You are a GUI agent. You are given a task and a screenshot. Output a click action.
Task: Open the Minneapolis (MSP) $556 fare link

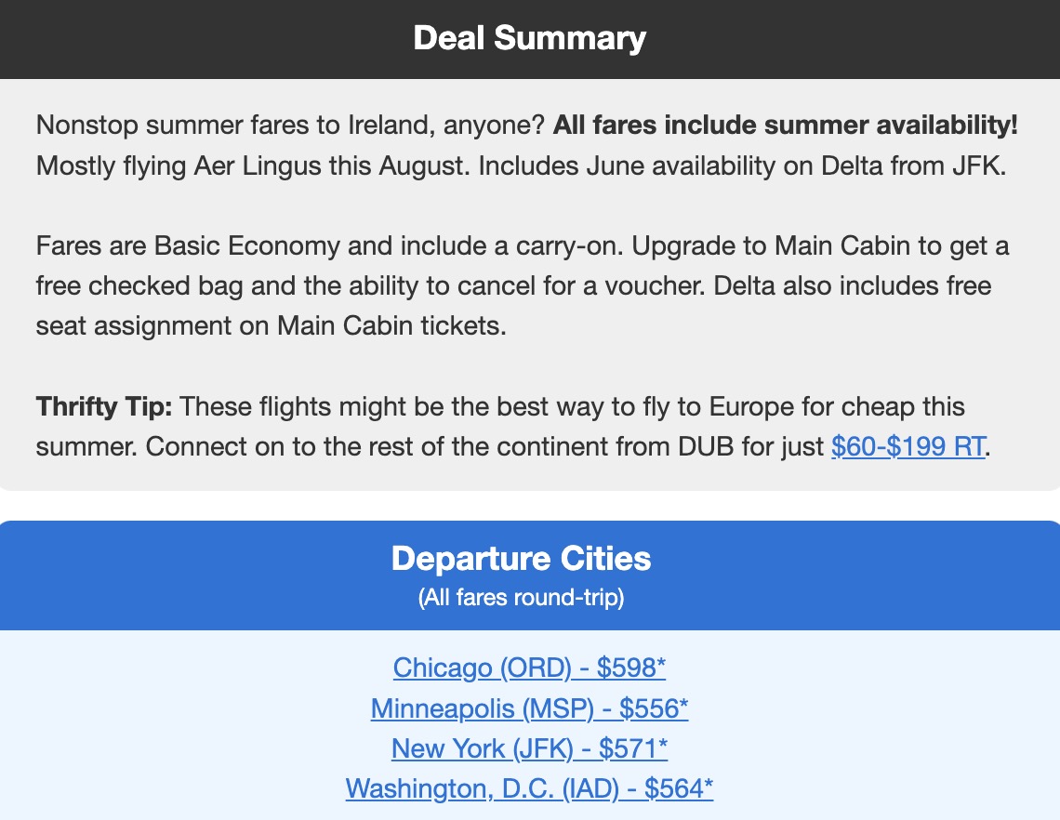pos(529,708)
